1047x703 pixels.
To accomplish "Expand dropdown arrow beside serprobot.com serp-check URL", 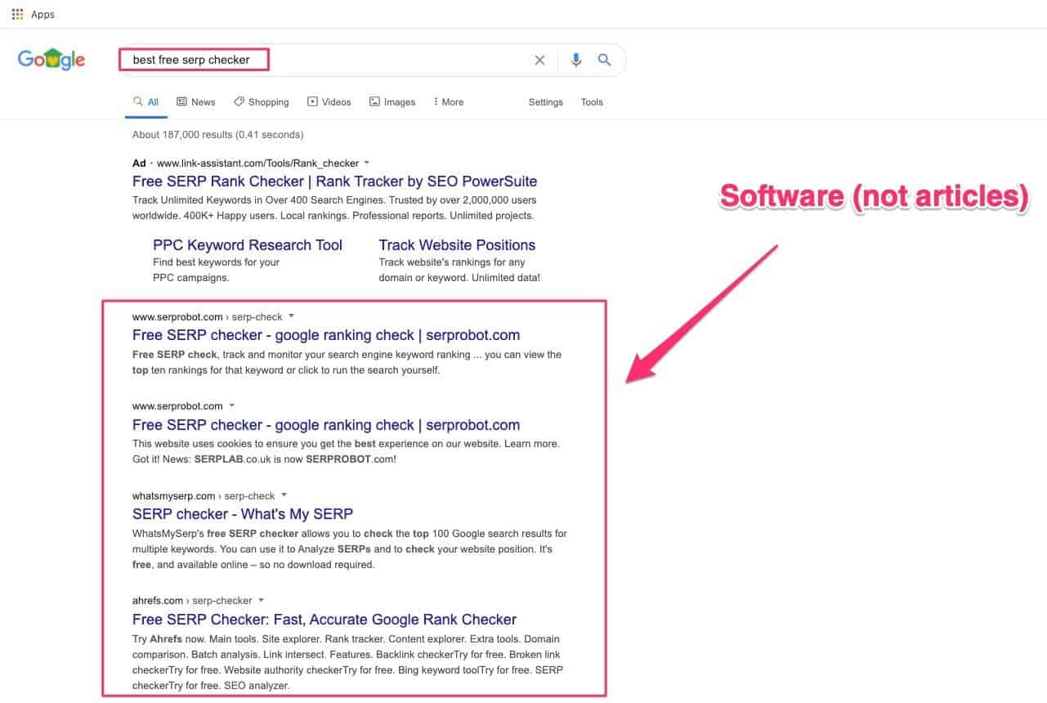I will 291,317.
